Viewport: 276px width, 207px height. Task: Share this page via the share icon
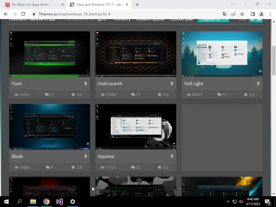coord(233,14)
